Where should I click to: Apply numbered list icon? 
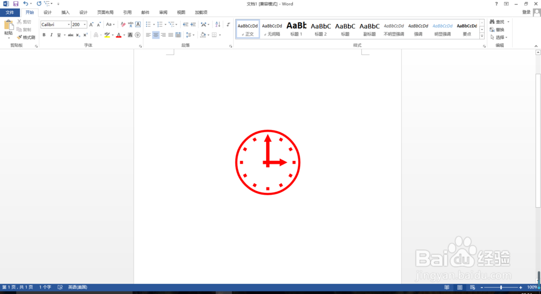[160, 24]
